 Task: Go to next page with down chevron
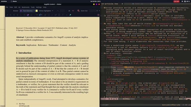(73, 11)
